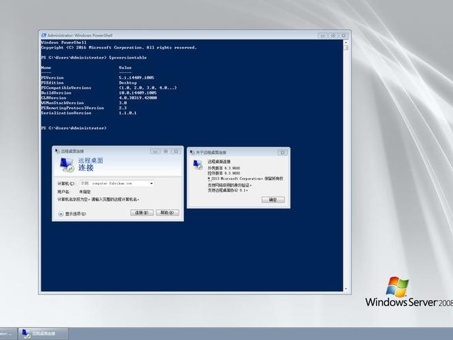
Task: Click the SerializationVersion value 1.1.0.1
Action: point(127,113)
